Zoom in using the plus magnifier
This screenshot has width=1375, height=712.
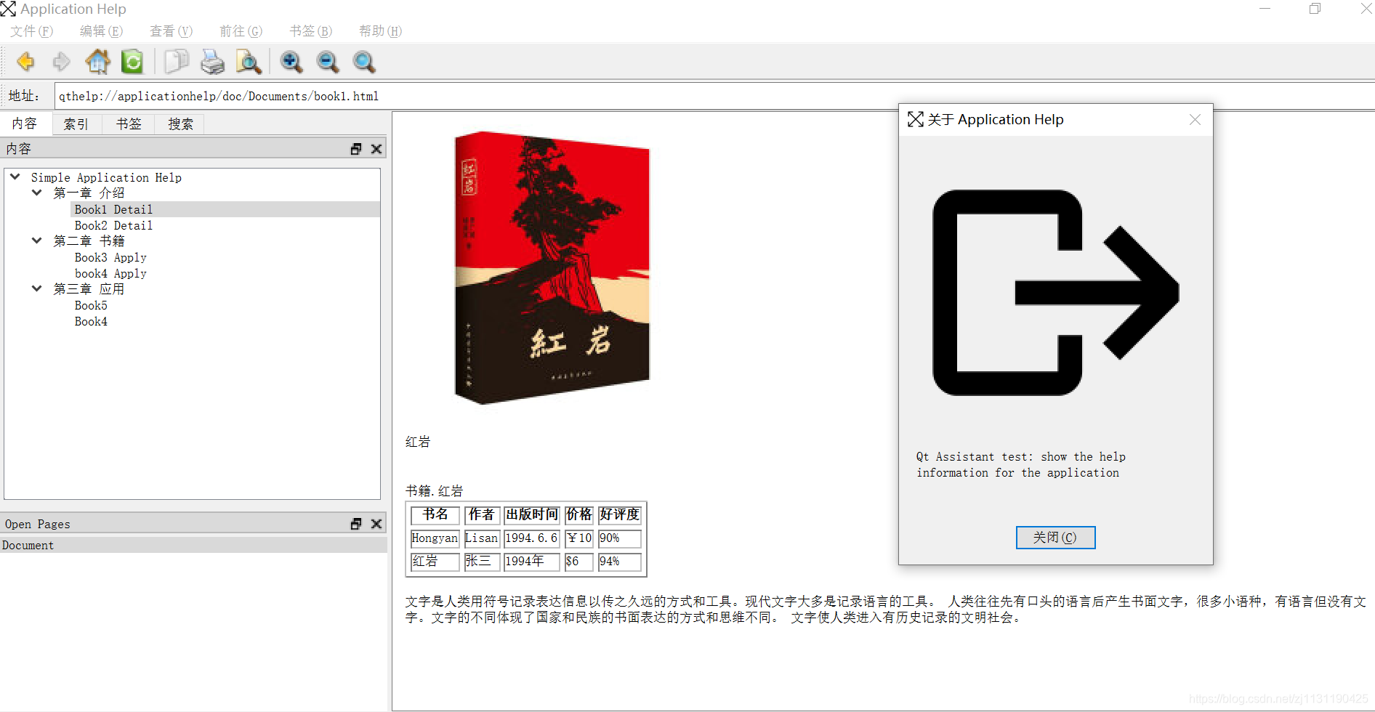coord(291,62)
